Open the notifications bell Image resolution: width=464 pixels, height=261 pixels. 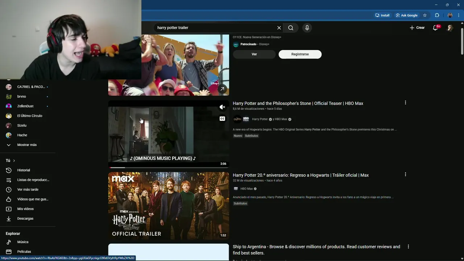(436, 28)
